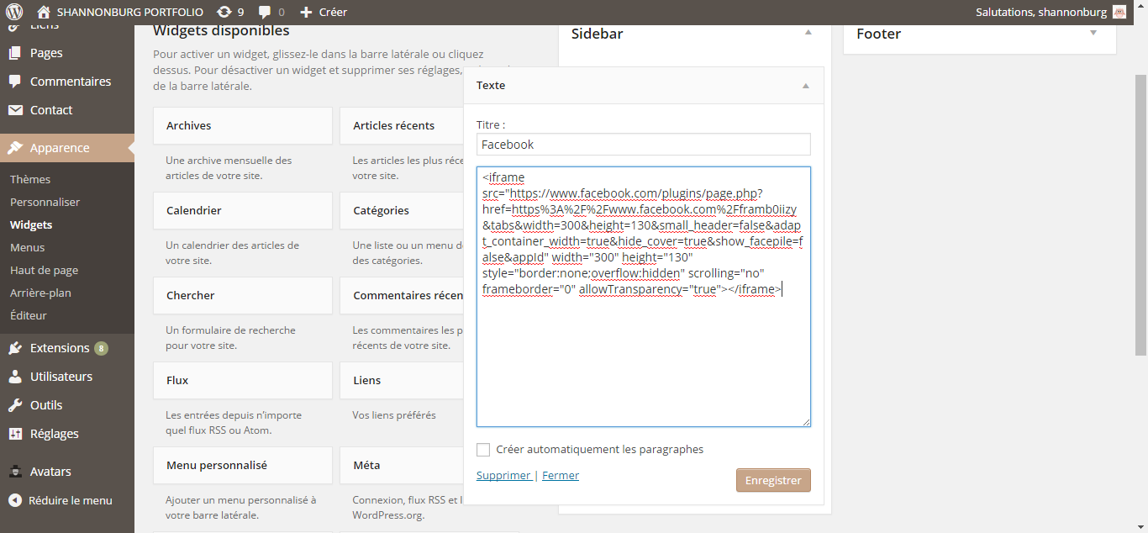Image resolution: width=1148 pixels, height=533 pixels.
Task: Click the Extensions plug icon
Action: tap(15, 348)
